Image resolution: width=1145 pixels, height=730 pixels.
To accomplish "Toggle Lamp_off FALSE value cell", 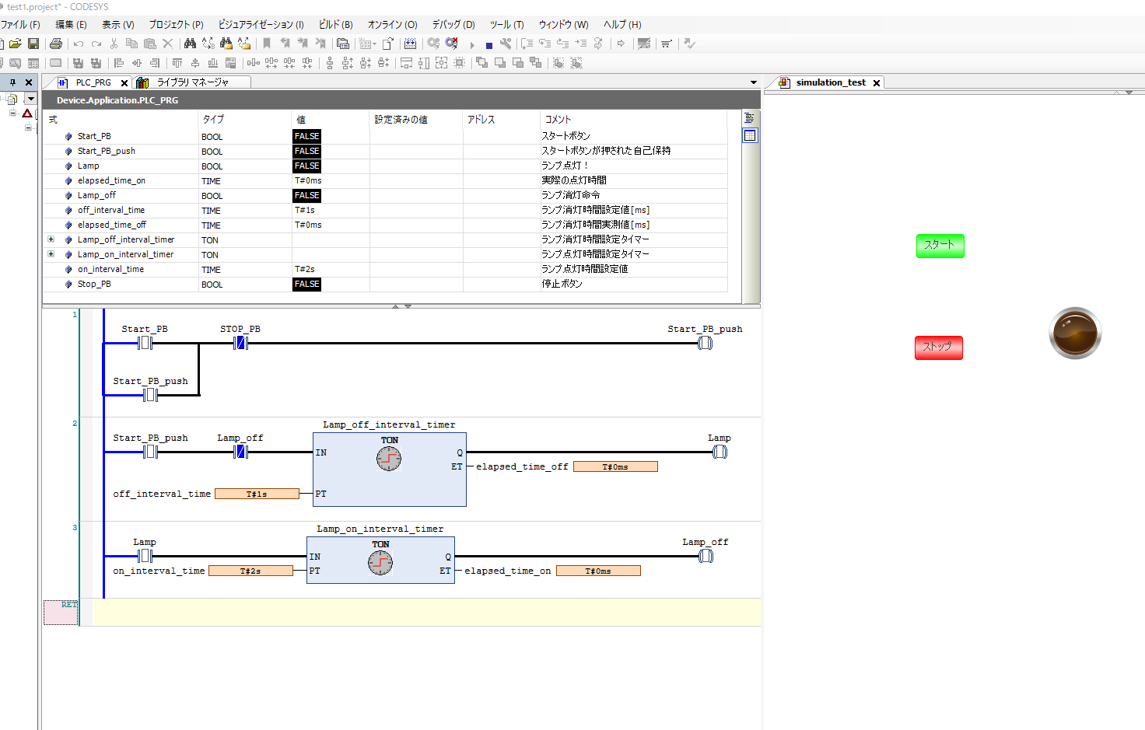I will coord(306,195).
